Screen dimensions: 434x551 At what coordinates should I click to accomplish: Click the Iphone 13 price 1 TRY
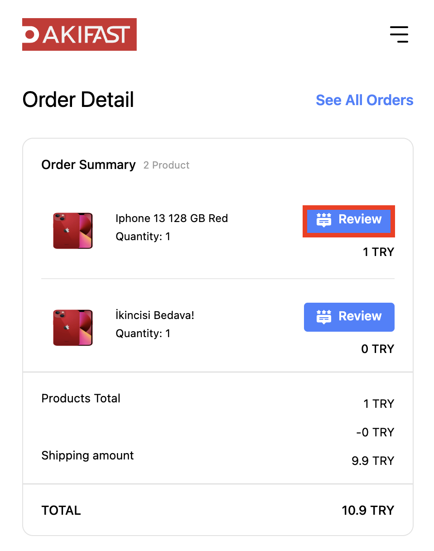click(x=378, y=252)
